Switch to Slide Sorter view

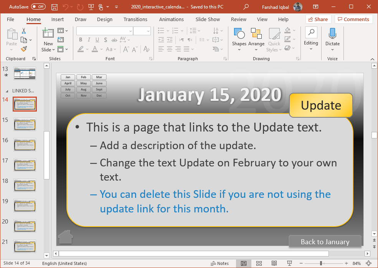[259, 263]
